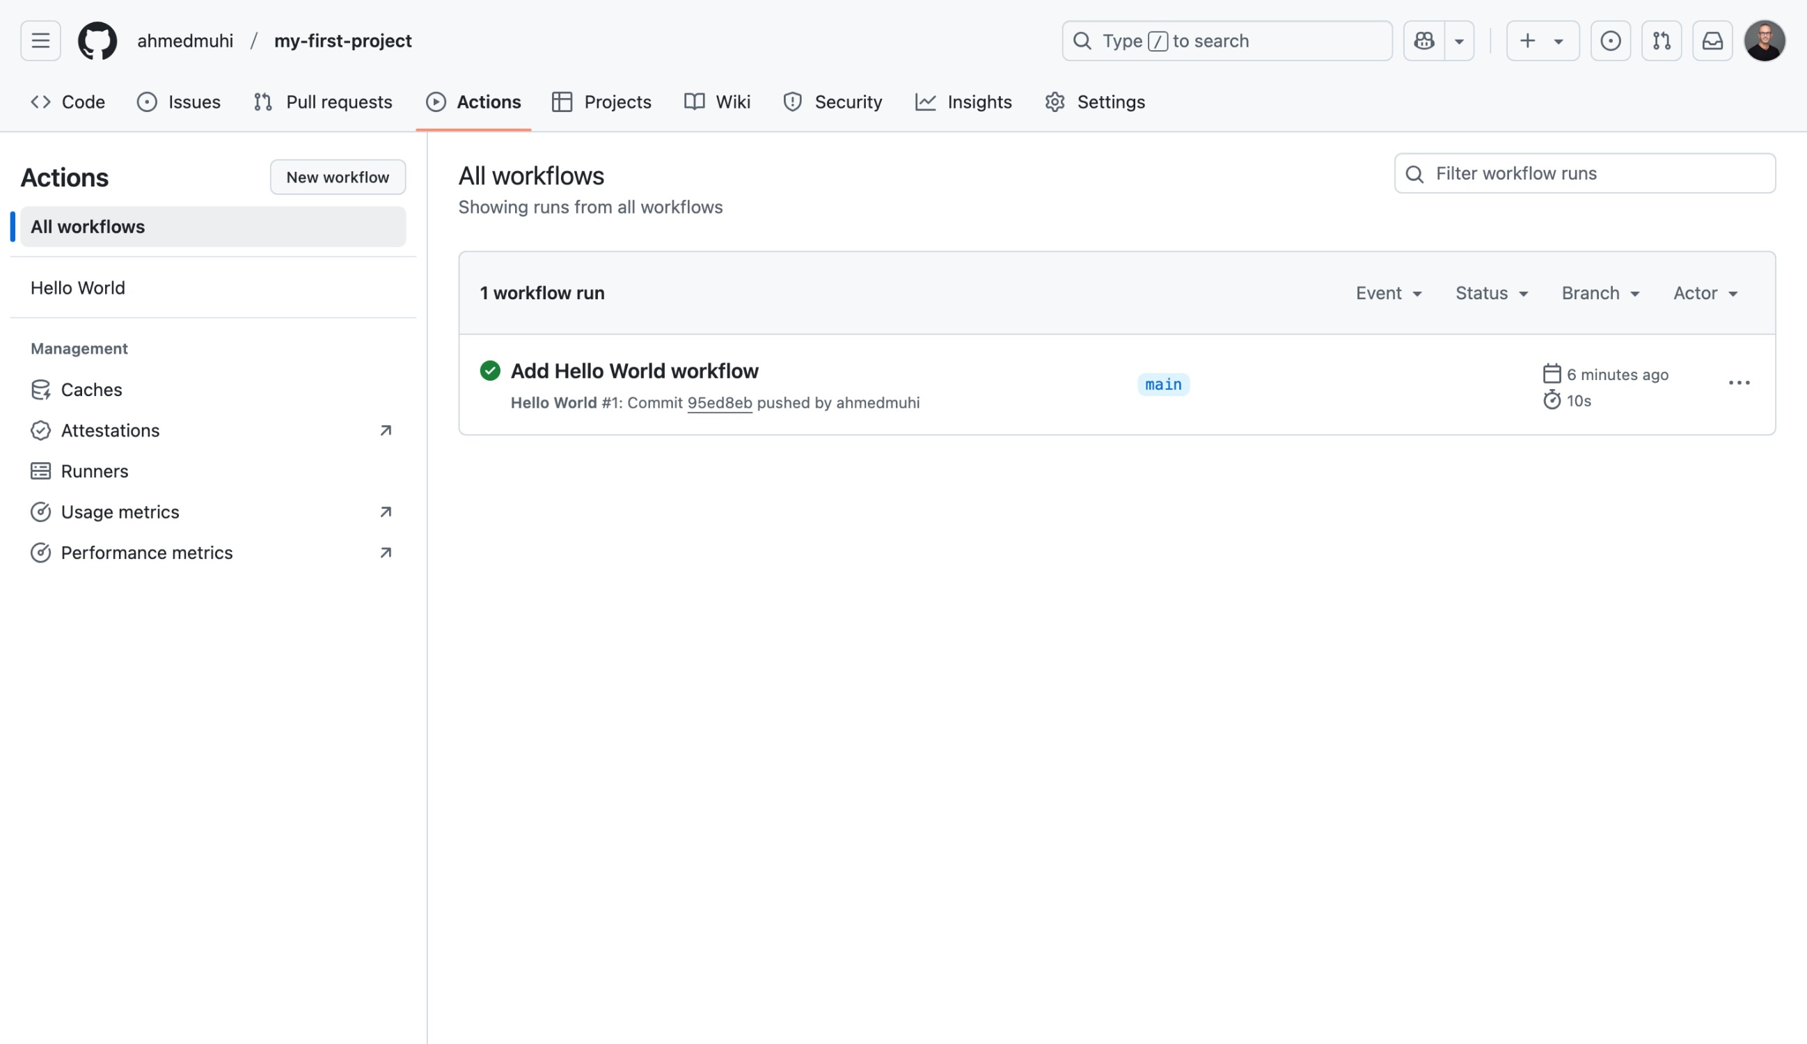Open Performance metrics under Management
The height and width of the screenshot is (1044, 1807).
(213, 553)
